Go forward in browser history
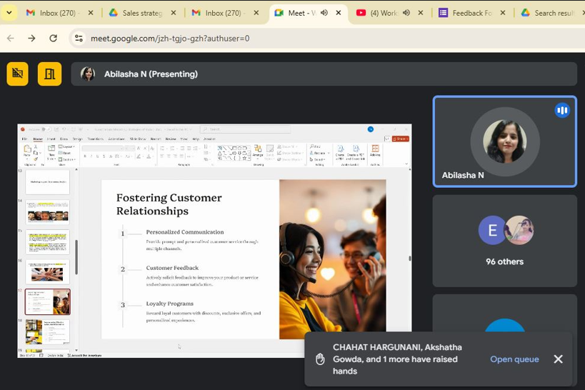Image resolution: width=585 pixels, height=390 pixels. 31,38
